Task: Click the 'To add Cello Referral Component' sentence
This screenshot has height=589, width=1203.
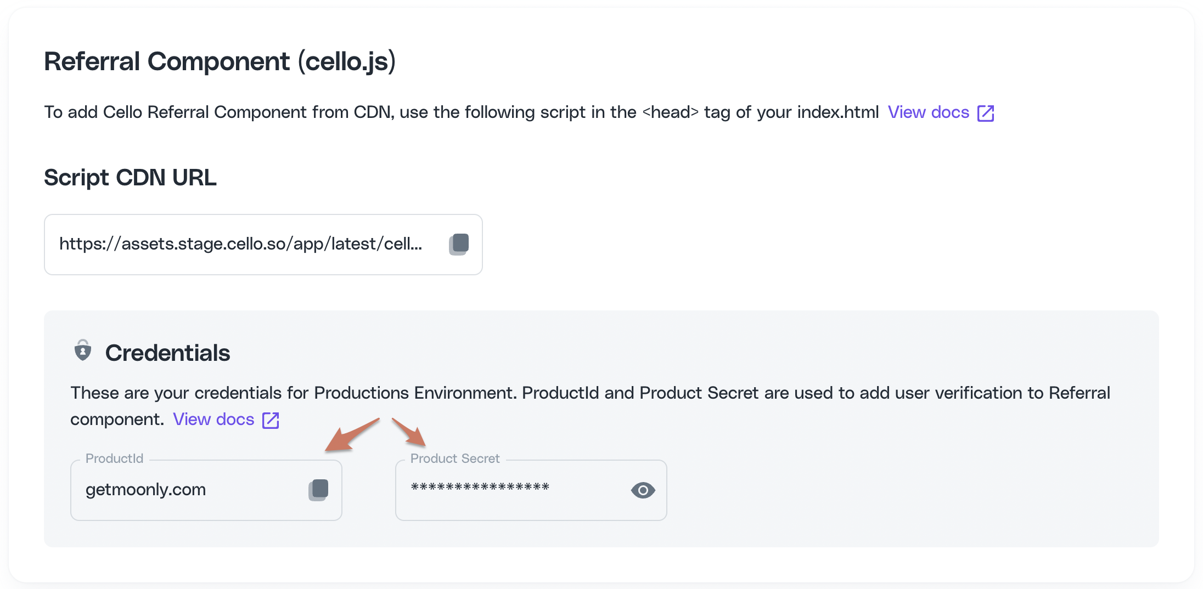Action: pyautogui.click(x=461, y=112)
